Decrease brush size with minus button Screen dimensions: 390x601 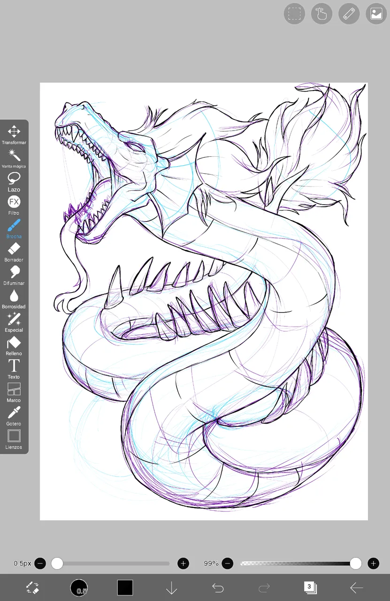40,563
